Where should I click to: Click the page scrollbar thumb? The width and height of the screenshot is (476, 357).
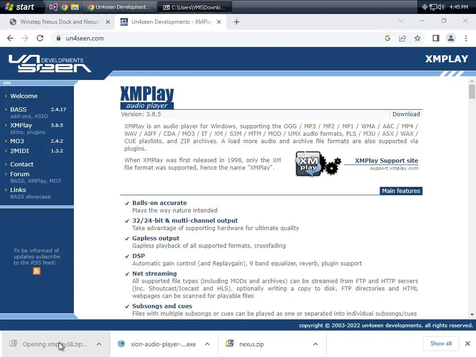tap(472, 92)
